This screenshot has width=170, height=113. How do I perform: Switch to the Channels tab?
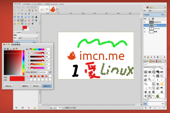[147, 7]
